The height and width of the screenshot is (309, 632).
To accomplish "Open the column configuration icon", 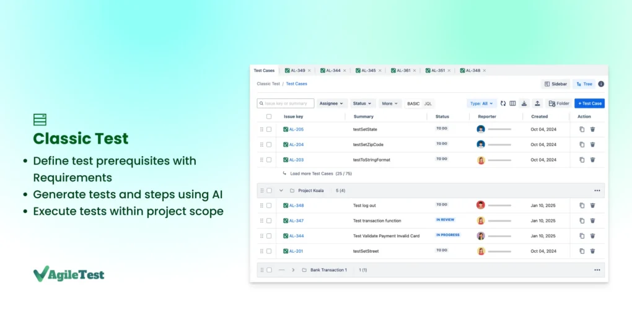I will [x=512, y=103].
